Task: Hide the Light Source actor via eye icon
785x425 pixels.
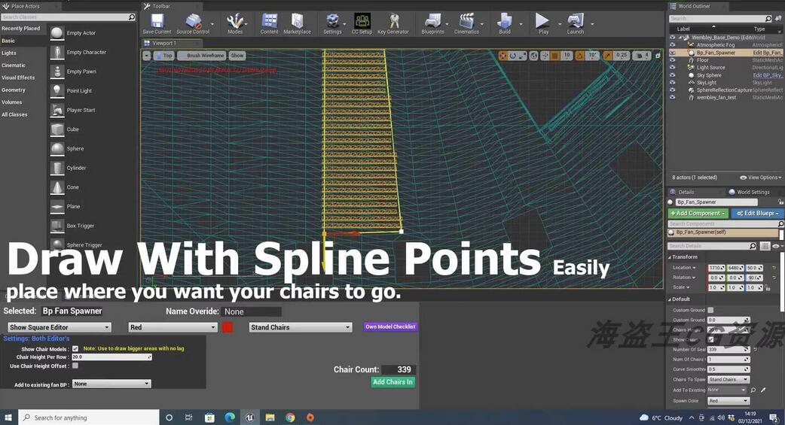Action: [673, 68]
